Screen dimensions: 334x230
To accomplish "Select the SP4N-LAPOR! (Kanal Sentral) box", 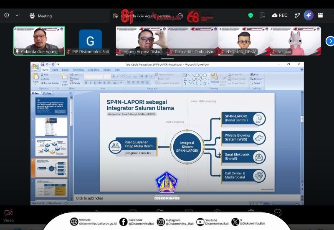I will (x=243, y=118).
